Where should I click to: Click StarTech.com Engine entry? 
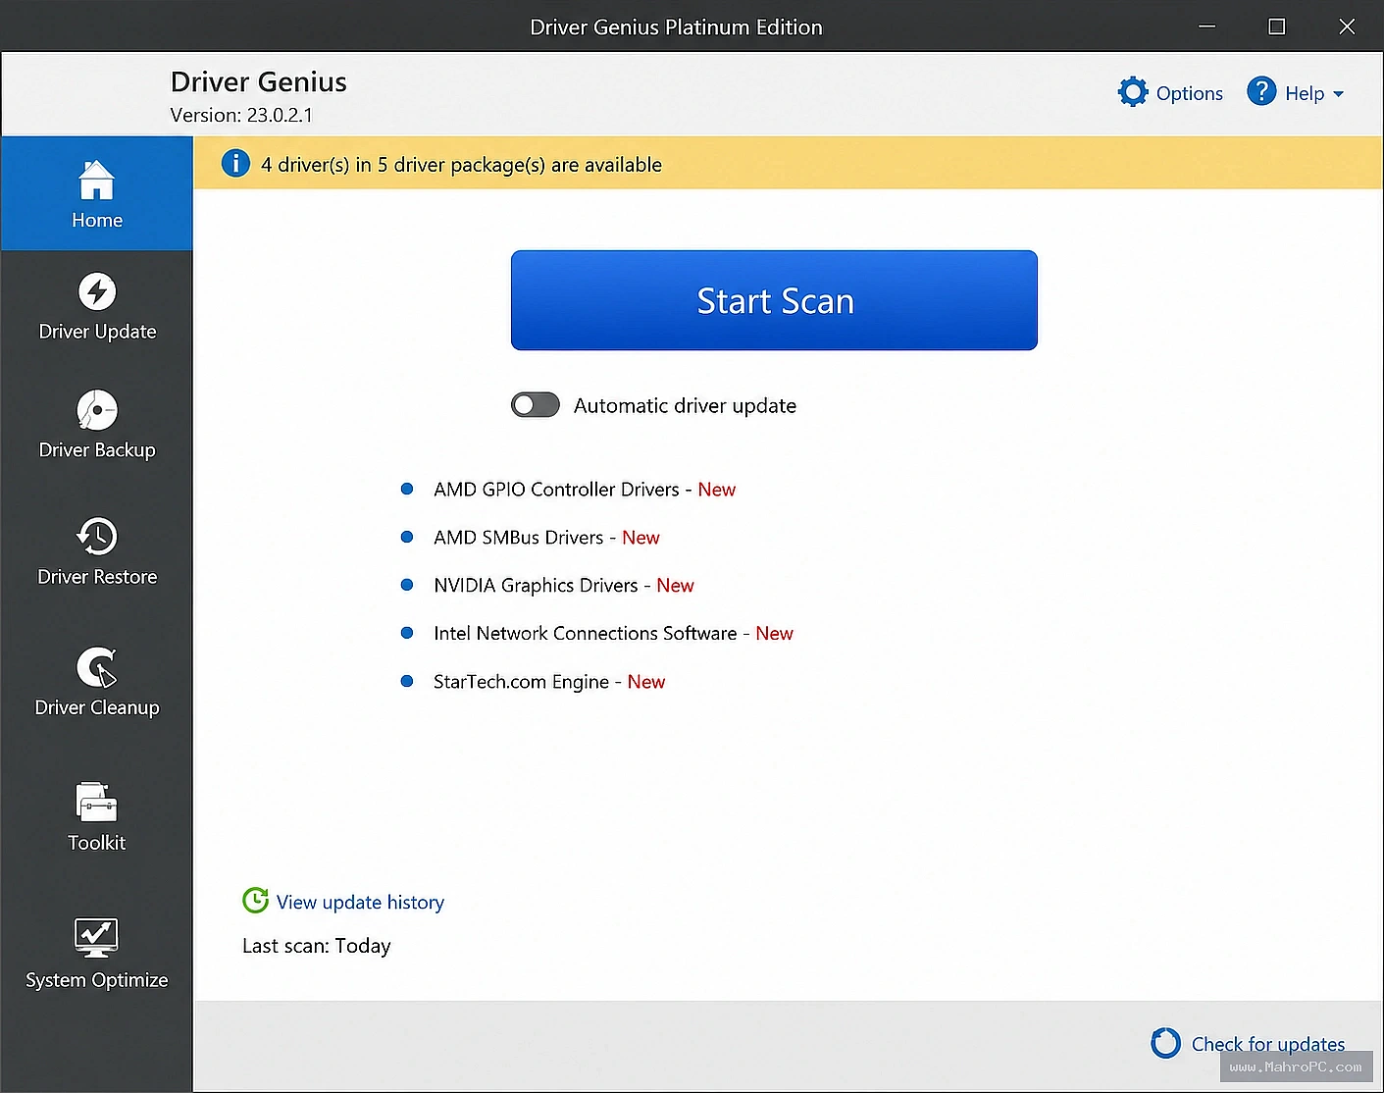(549, 682)
